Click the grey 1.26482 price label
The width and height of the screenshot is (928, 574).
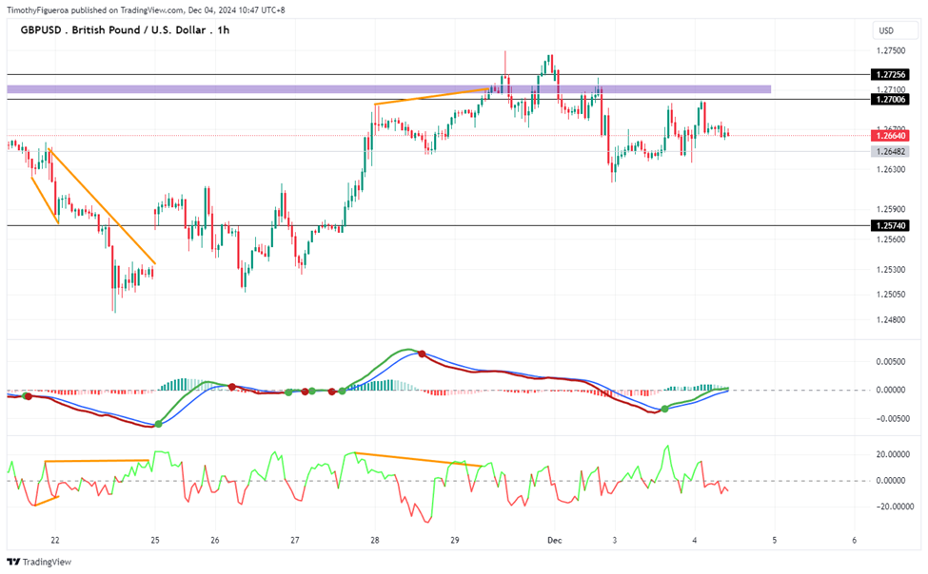[890, 152]
